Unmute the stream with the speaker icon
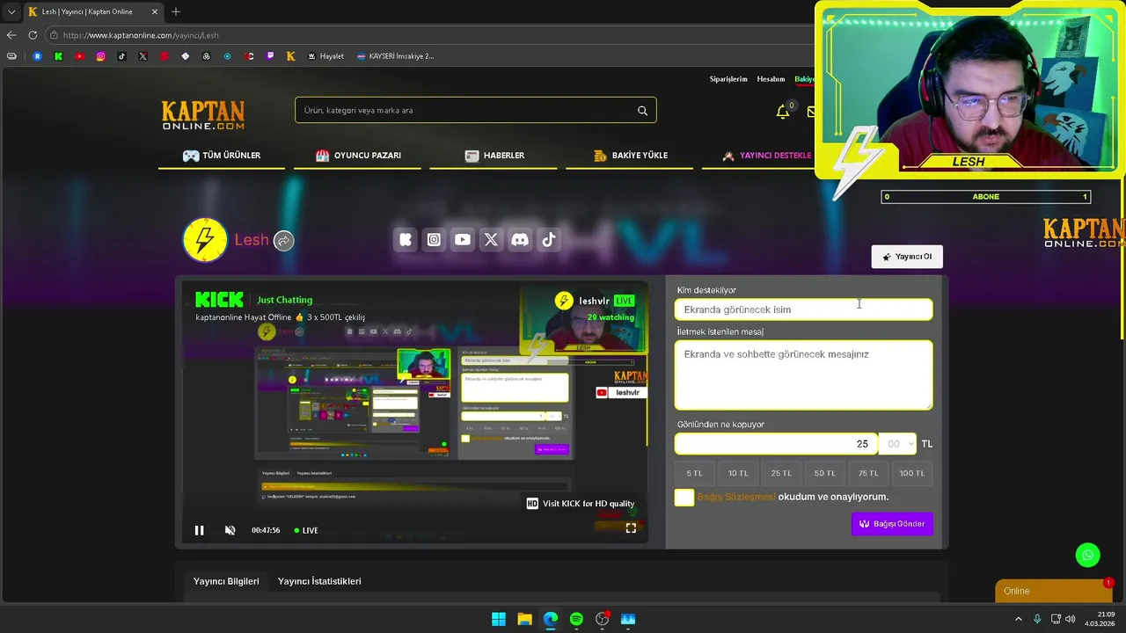Image resolution: width=1126 pixels, height=633 pixels. tap(230, 530)
